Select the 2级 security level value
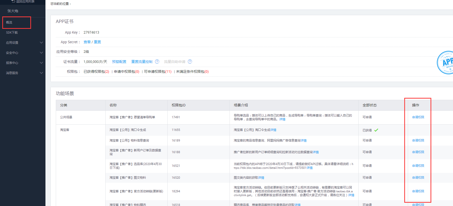453x206 pixels. [x=86, y=52]
